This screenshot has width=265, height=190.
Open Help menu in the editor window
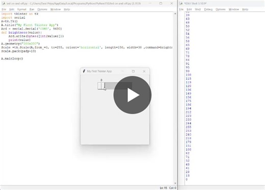point(67,9)
